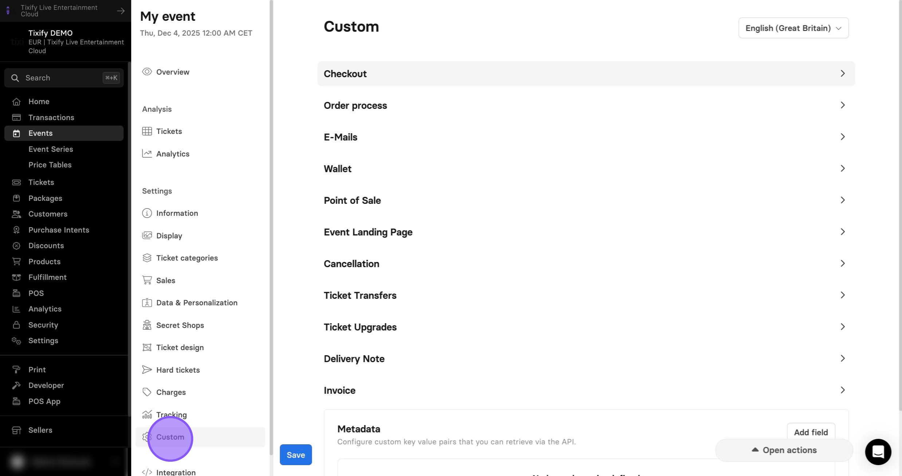
Task: Open the English (Great Britain) language dropdown
Action: pos(793,28)
